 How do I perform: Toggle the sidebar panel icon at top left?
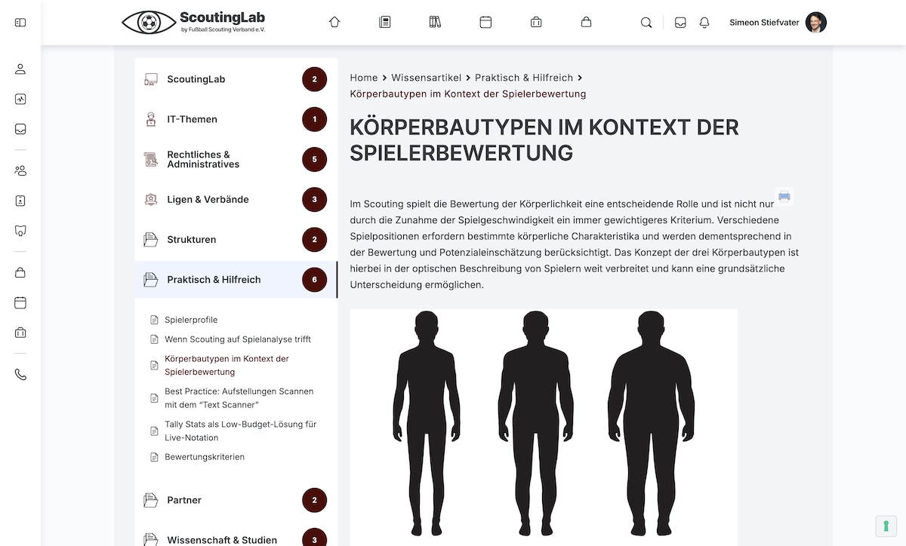coord(20,23)
